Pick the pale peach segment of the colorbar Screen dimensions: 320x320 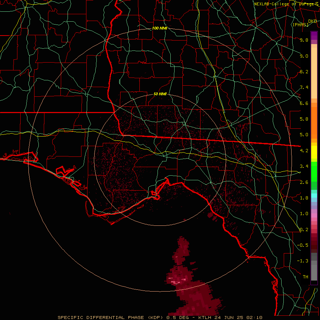pyautogui.click(x=314, y=73)
